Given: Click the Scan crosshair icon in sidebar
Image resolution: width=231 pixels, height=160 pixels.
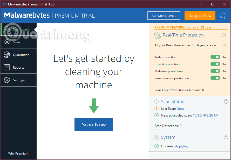Looking at the screenshot, I should click(7, 42).
